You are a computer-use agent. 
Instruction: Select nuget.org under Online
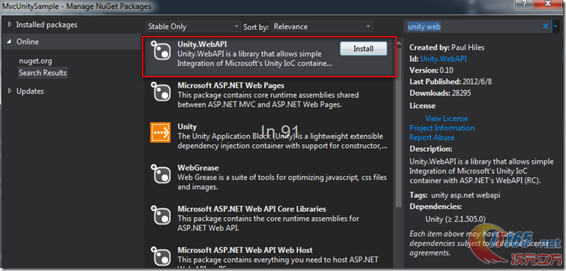pyautogui.click(x=35, y=61)
